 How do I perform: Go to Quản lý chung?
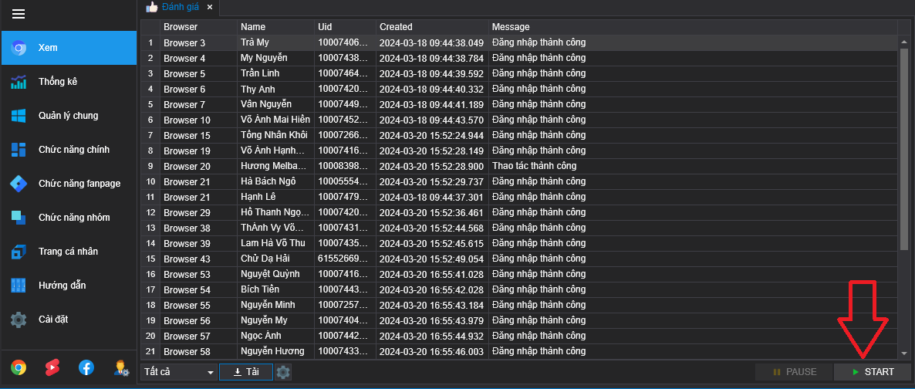tap(68, 116)
